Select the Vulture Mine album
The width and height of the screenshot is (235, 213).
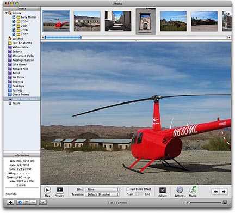(x=20, y=47)
